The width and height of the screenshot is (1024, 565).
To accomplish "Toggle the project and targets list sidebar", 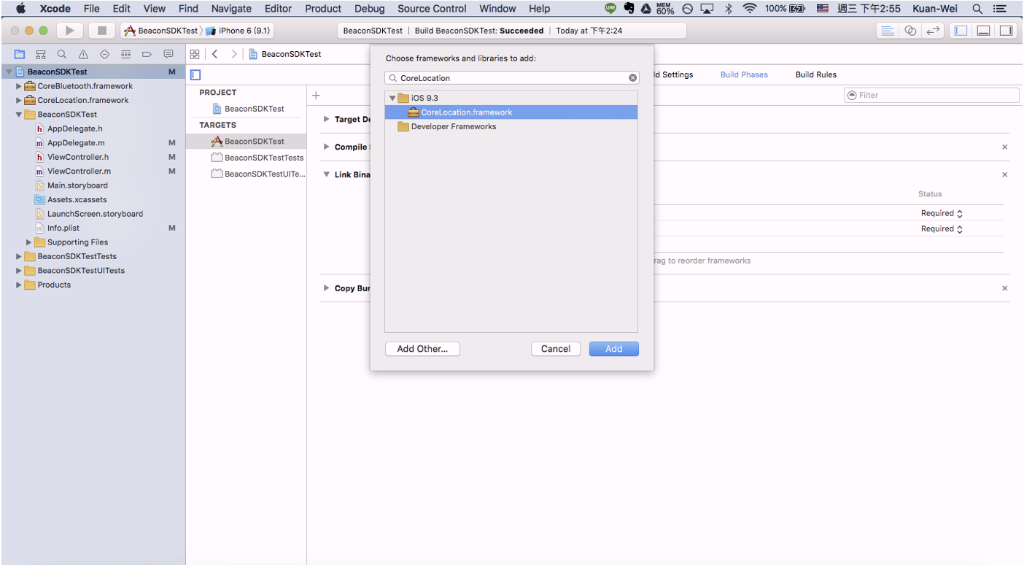I will pyautogui.click(x=195, y=75).
